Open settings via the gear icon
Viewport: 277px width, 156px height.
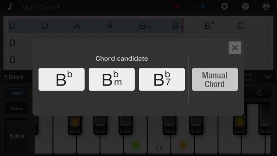[224, 7]
